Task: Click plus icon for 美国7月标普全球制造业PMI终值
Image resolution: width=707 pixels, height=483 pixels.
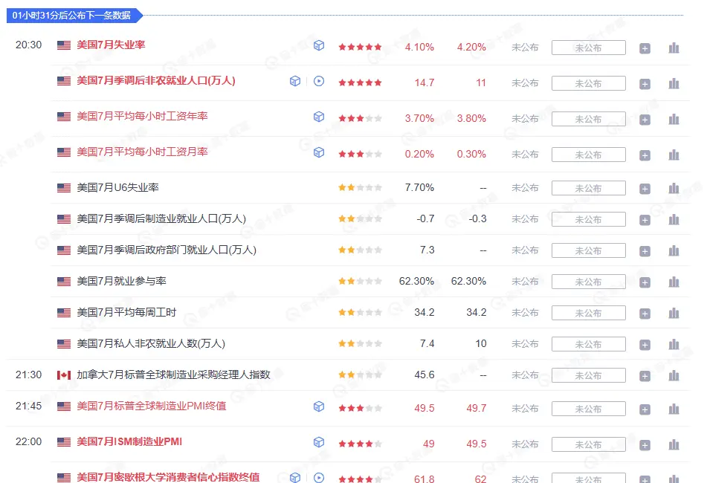Action: (645, 409)
